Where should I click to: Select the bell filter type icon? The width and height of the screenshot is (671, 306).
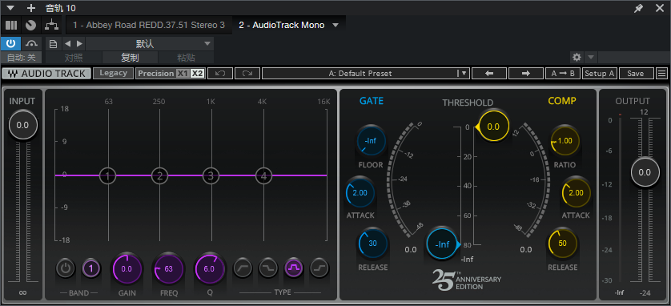point(295,268)
